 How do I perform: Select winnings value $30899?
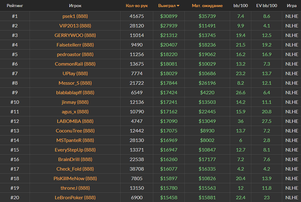click(169, 16)
